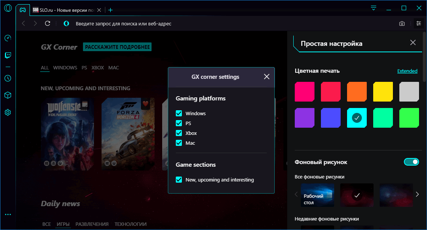This screenshot has height=230, width=427.
Task: Uncheck New, upcoming and interesting section
Action: click(x=178, y=180)
